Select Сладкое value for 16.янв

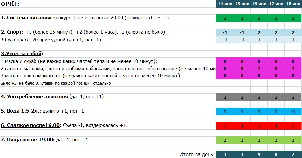click(259, 126)
